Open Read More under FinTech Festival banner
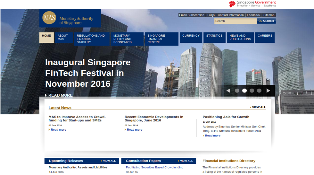This screenshot has height=175, width=314. coord(60,95)
